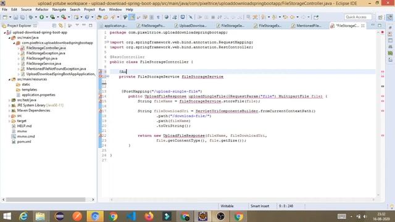Click the Last Edit Location icon

click(x=285, y=17)
